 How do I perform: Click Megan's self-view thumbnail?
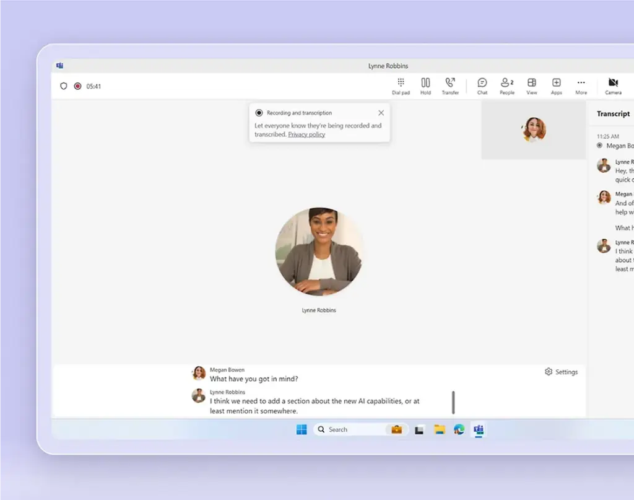point(534,130)
